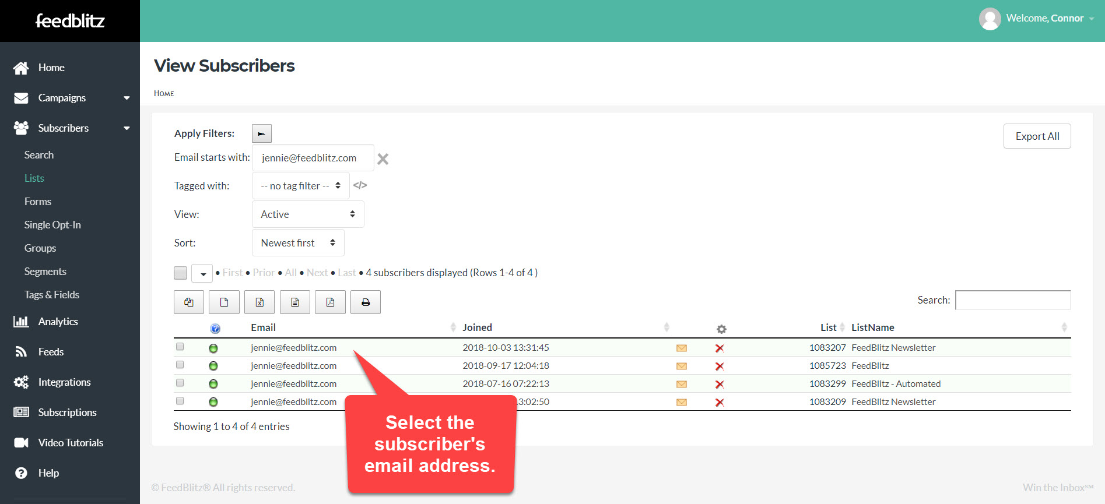Click the red X in the 1085723 row
1105x504 pixels.
click(720, 366)
